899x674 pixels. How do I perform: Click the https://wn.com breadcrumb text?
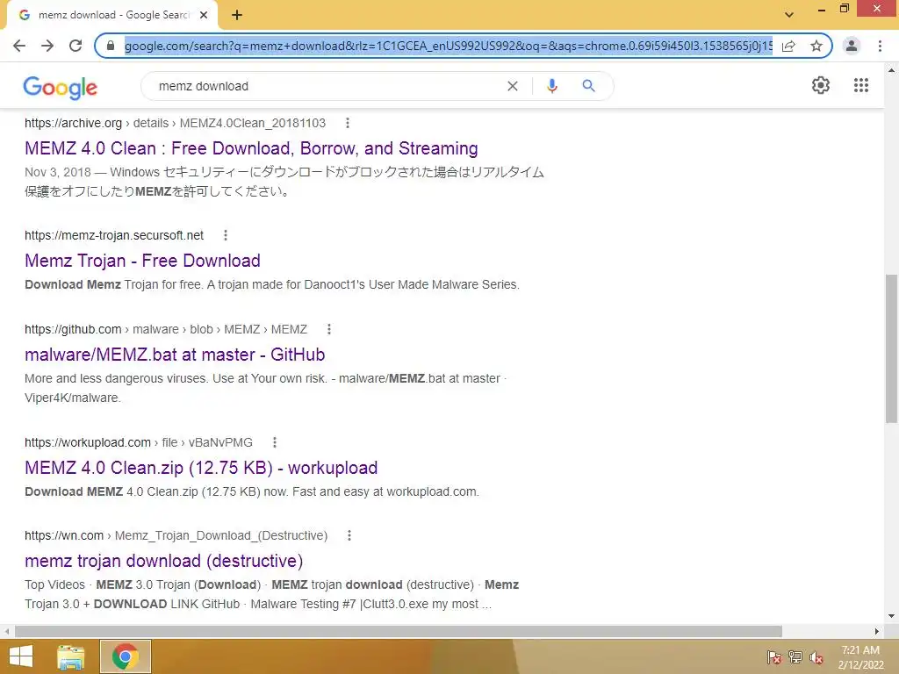(x=64, y=535)
